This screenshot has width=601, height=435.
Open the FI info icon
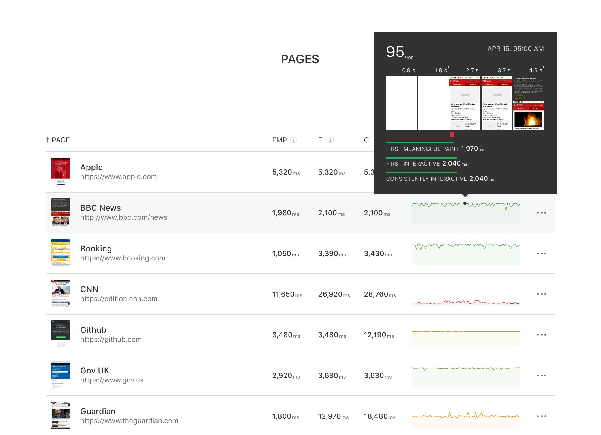tap(331, 140)
